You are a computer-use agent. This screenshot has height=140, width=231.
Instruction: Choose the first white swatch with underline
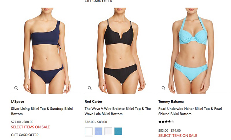click(89, 131)
